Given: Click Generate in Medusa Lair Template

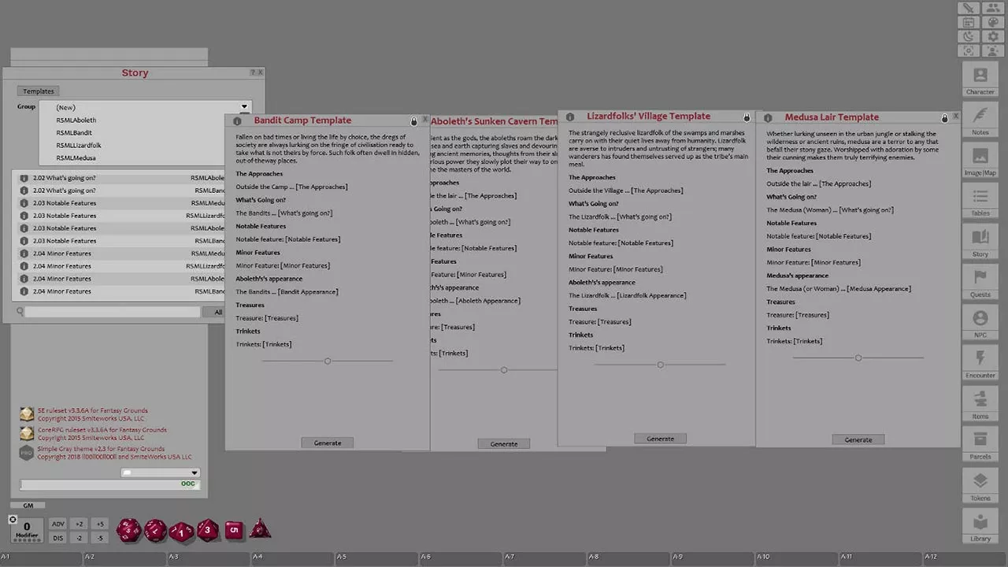Looking at the screenshot, I should pos(858,439).
